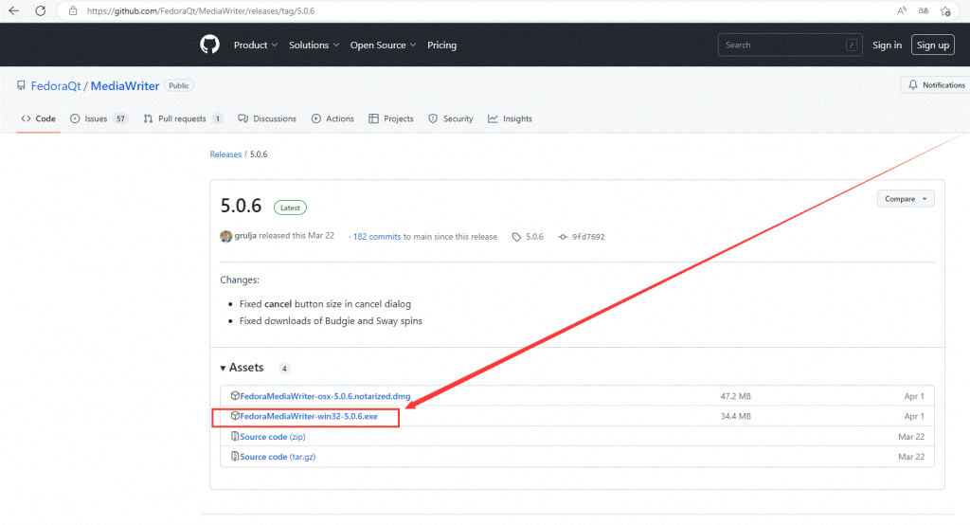970x525 pixels.
Task: Click the gruija user avatar
Action: (x=226, y=236)
